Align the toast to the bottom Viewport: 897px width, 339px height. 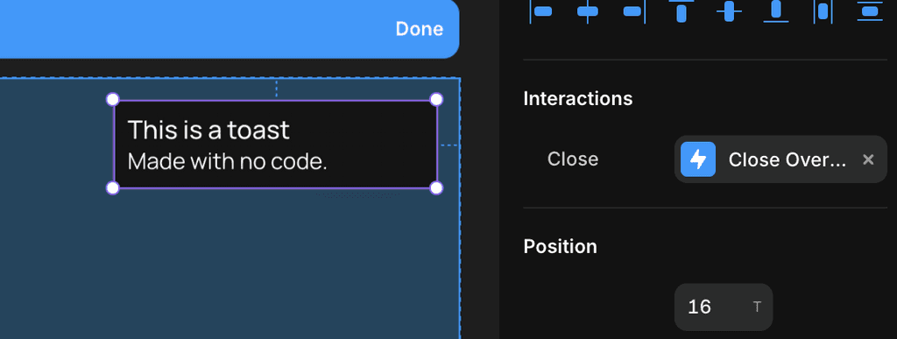pos(776,11)
